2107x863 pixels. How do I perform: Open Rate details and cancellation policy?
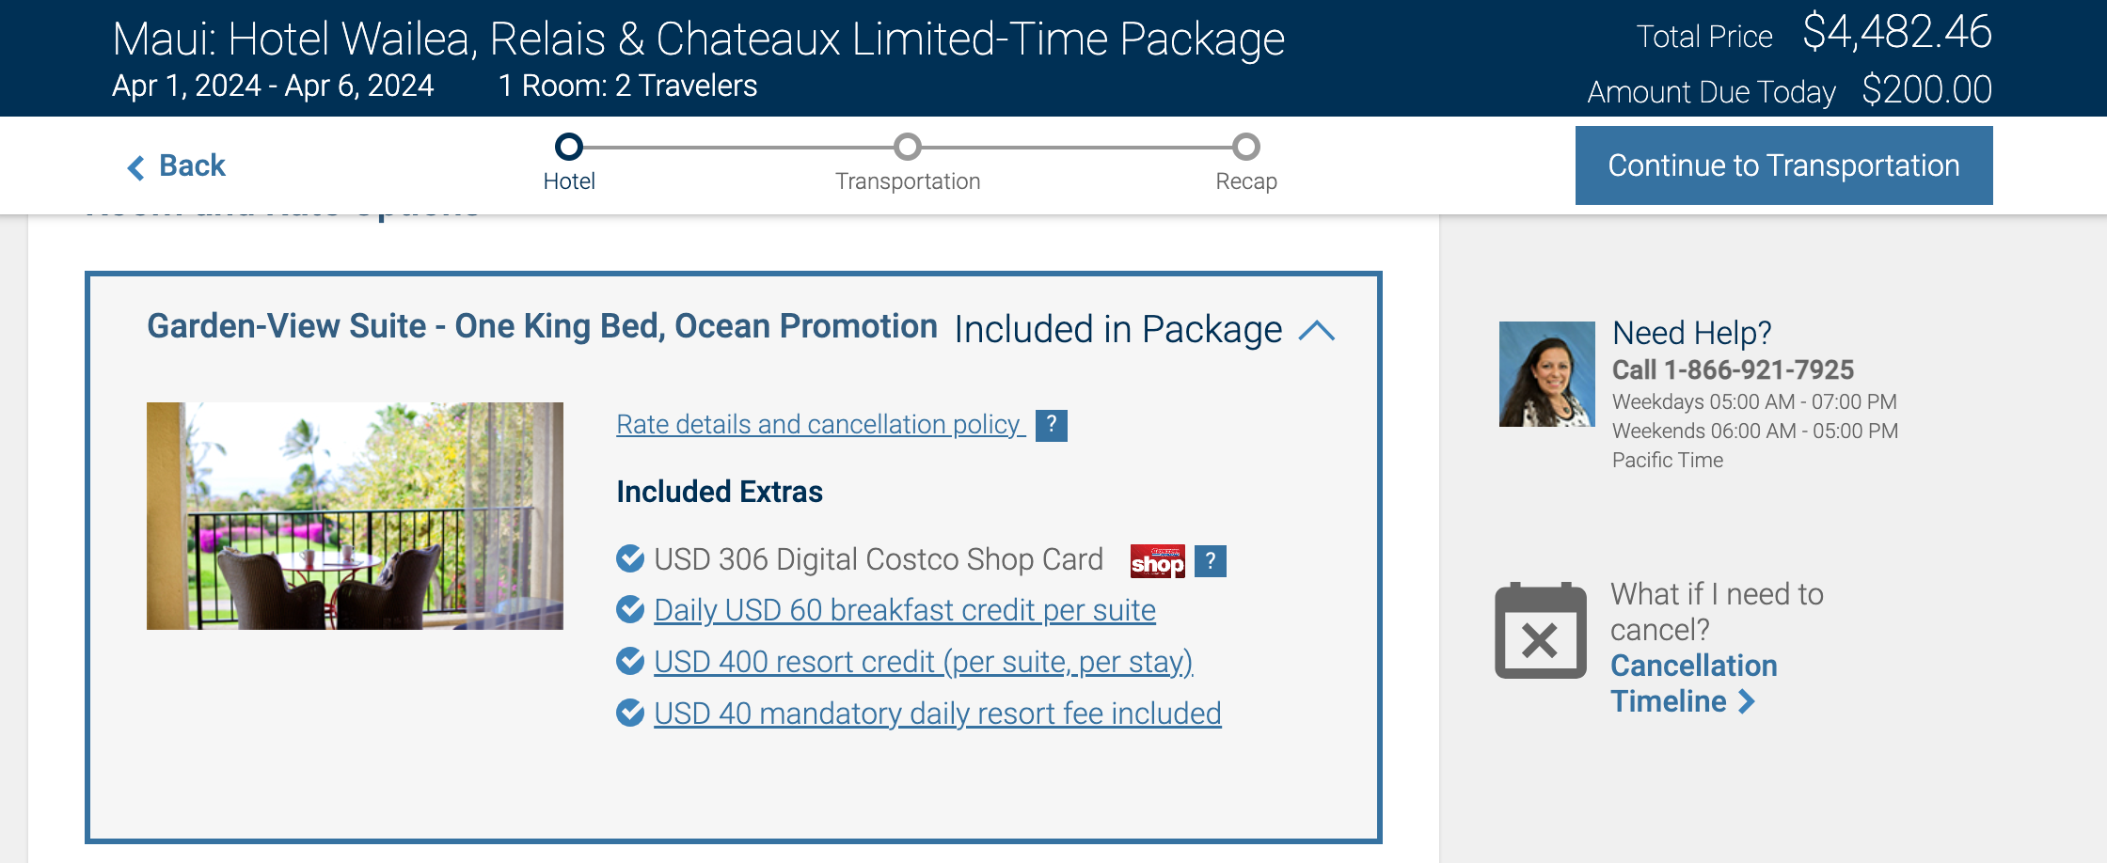[x=818, y=425]
